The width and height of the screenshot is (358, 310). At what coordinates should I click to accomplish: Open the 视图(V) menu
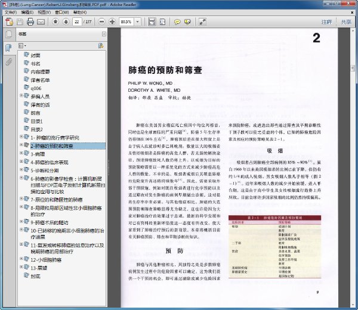44,13
